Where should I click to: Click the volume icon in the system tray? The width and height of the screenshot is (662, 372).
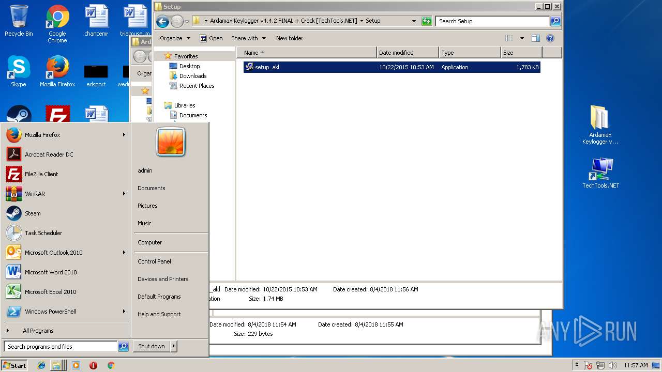click(x=613, y=365)
